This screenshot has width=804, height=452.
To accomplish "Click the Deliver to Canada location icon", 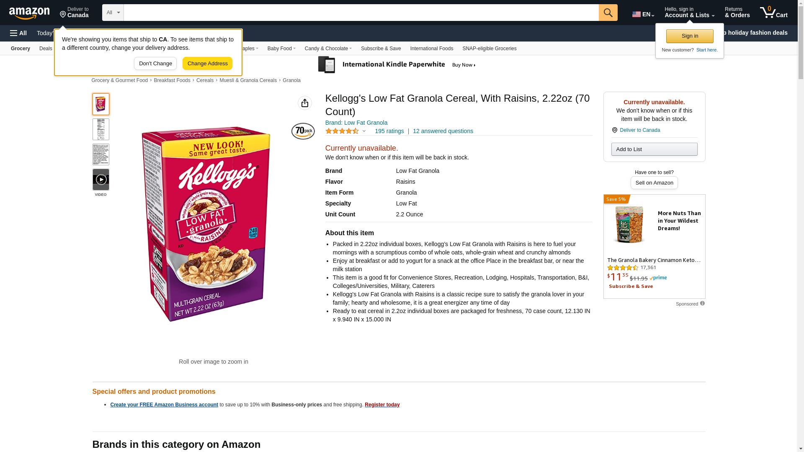I will (x=615, y=130).
